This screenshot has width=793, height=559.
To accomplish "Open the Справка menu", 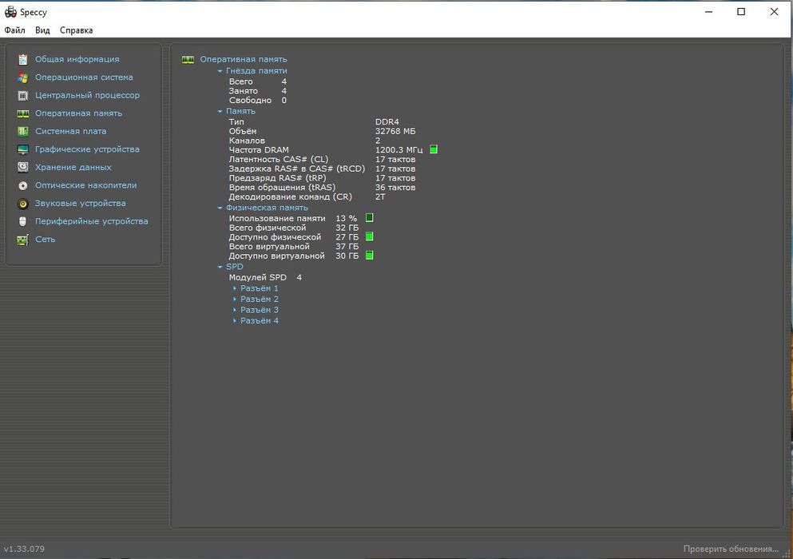I will click(77, 30).
